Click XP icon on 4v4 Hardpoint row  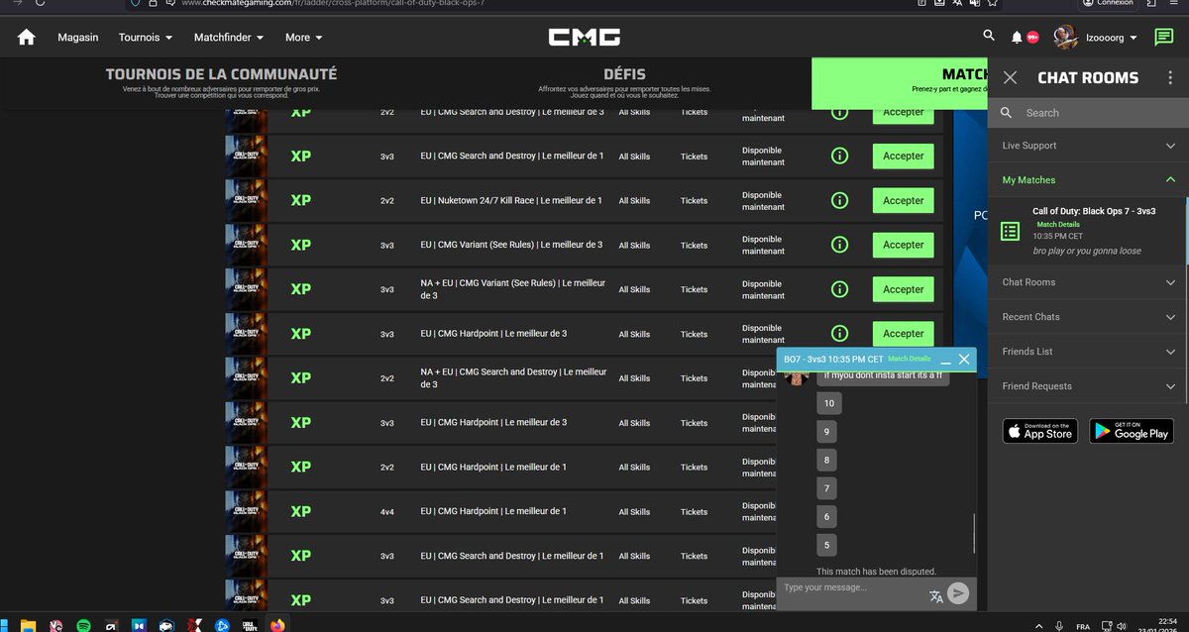[x=301, y=511]
